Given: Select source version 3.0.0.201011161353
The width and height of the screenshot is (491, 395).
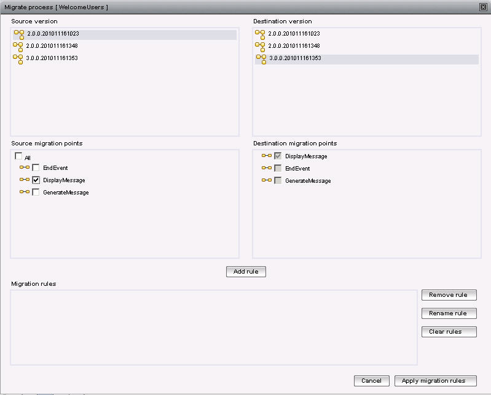Looking at the screenshot, I should [125, 59].
